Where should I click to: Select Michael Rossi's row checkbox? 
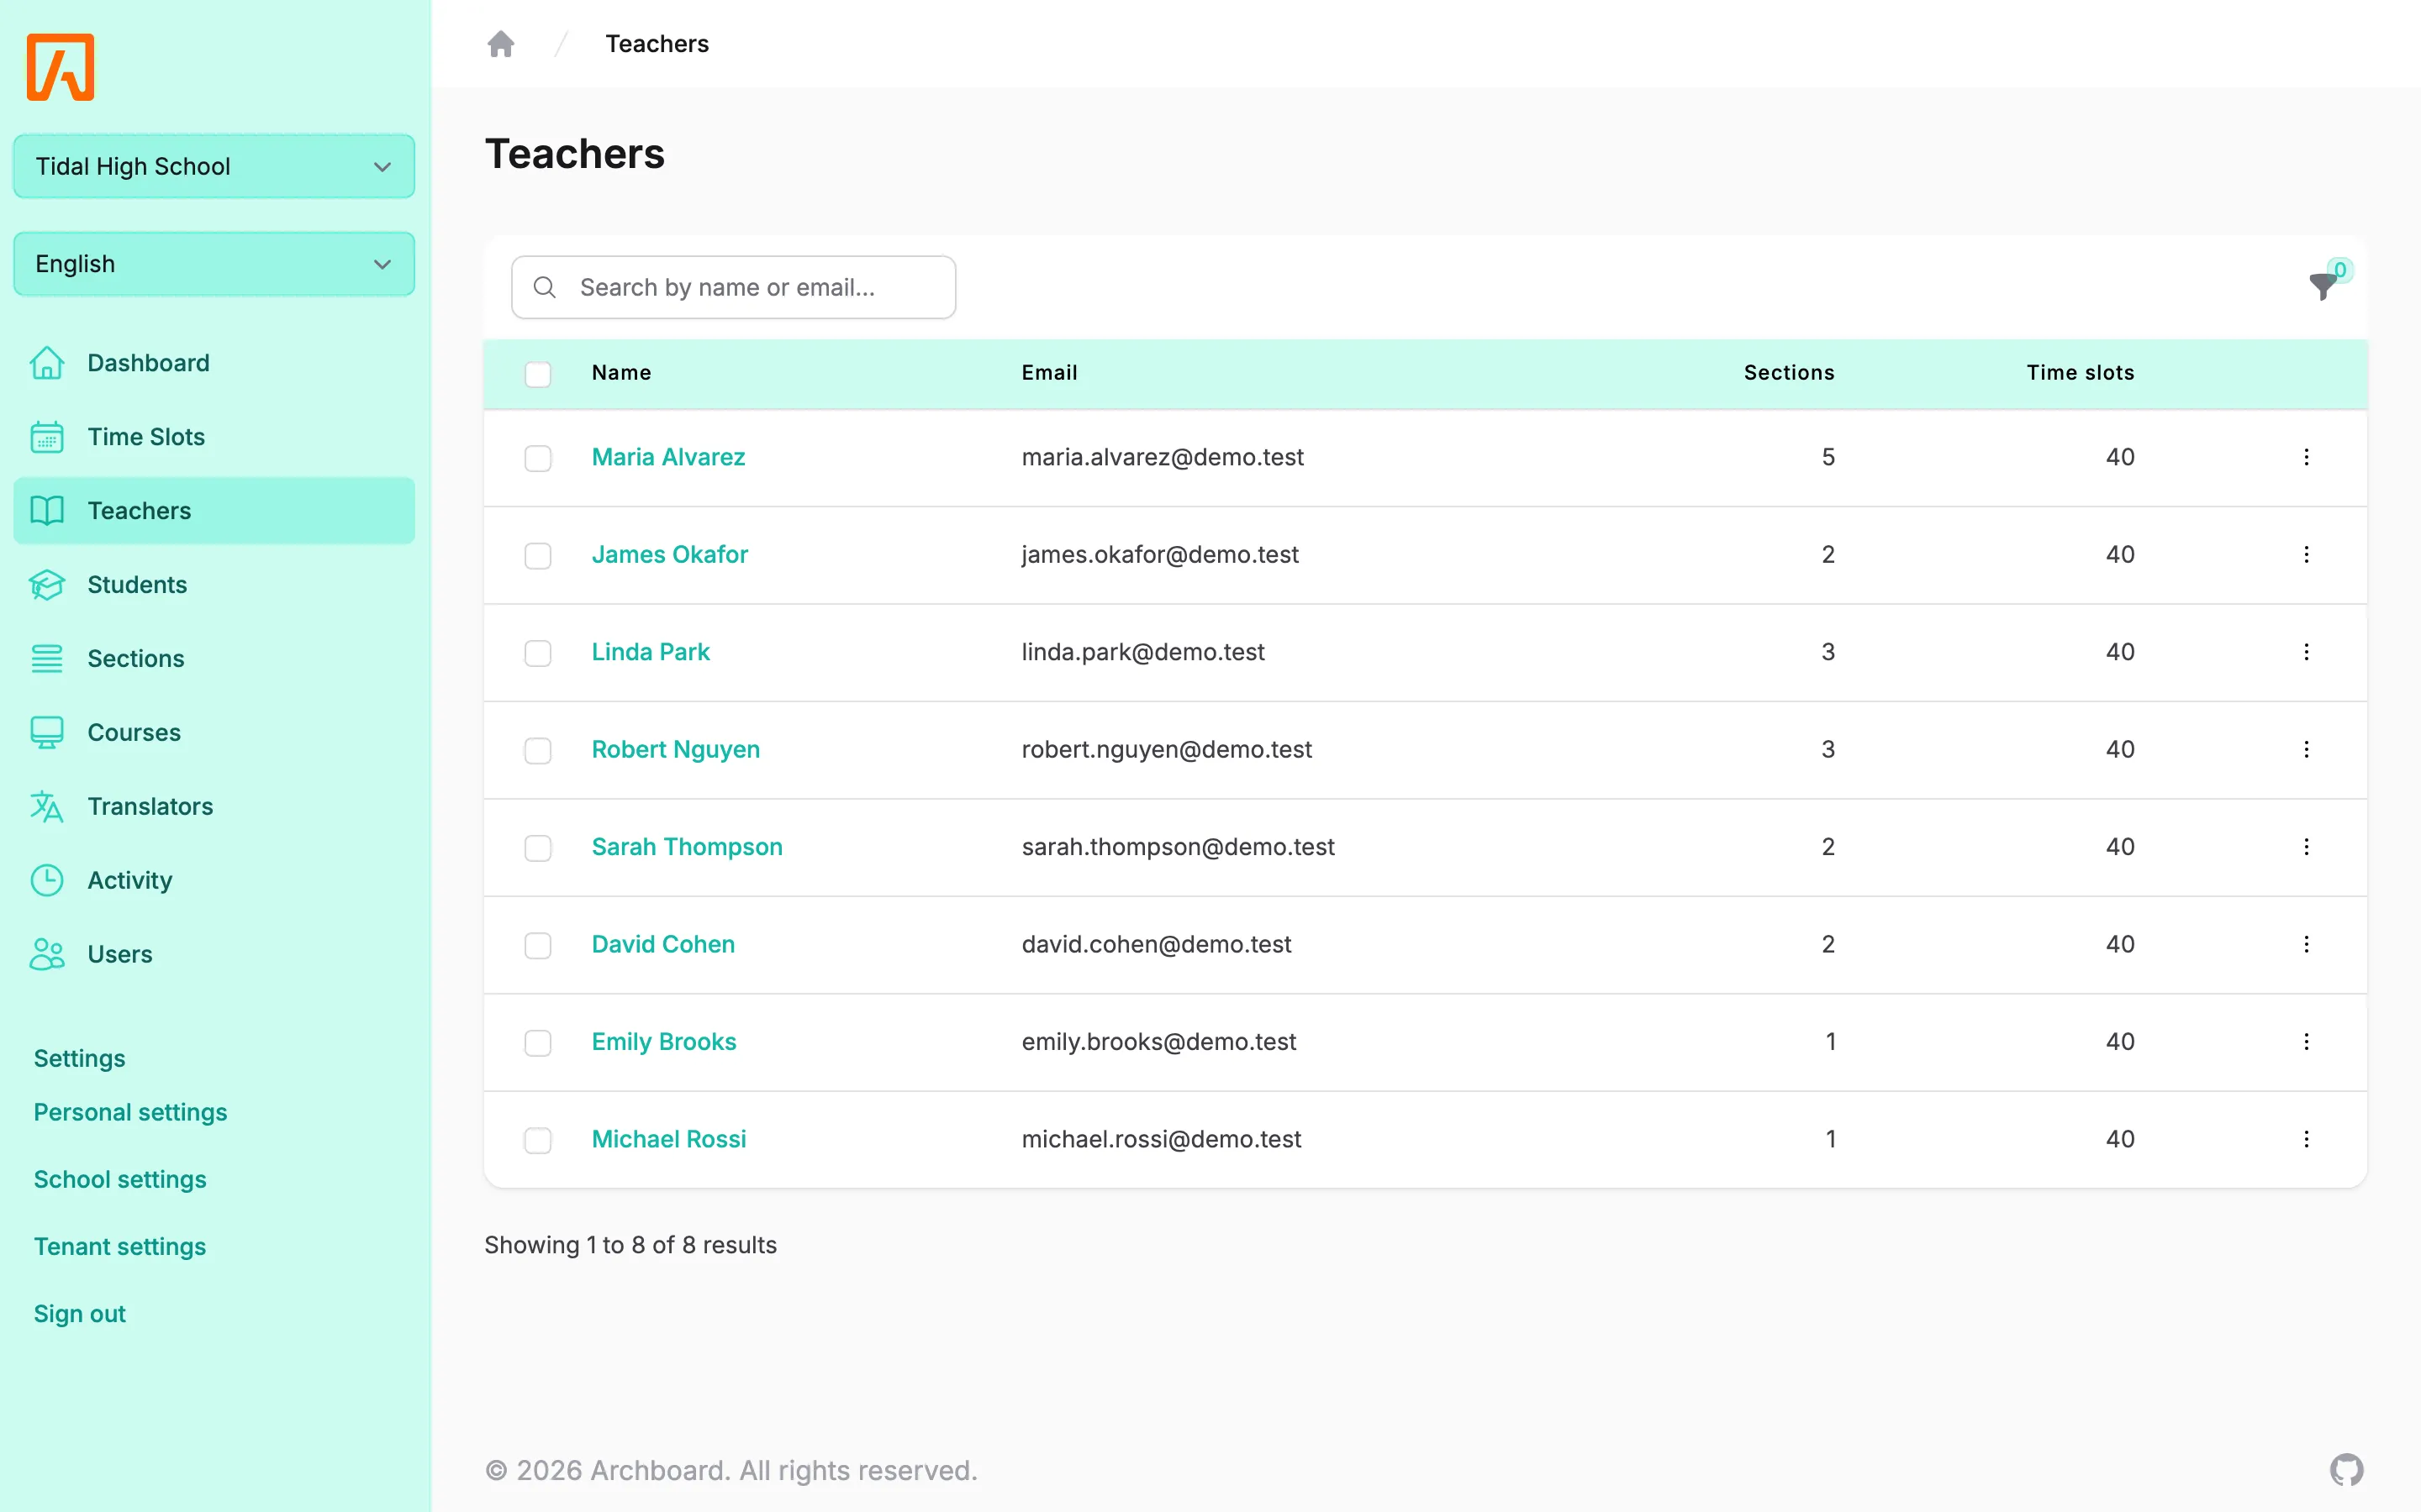(538, 1140)
